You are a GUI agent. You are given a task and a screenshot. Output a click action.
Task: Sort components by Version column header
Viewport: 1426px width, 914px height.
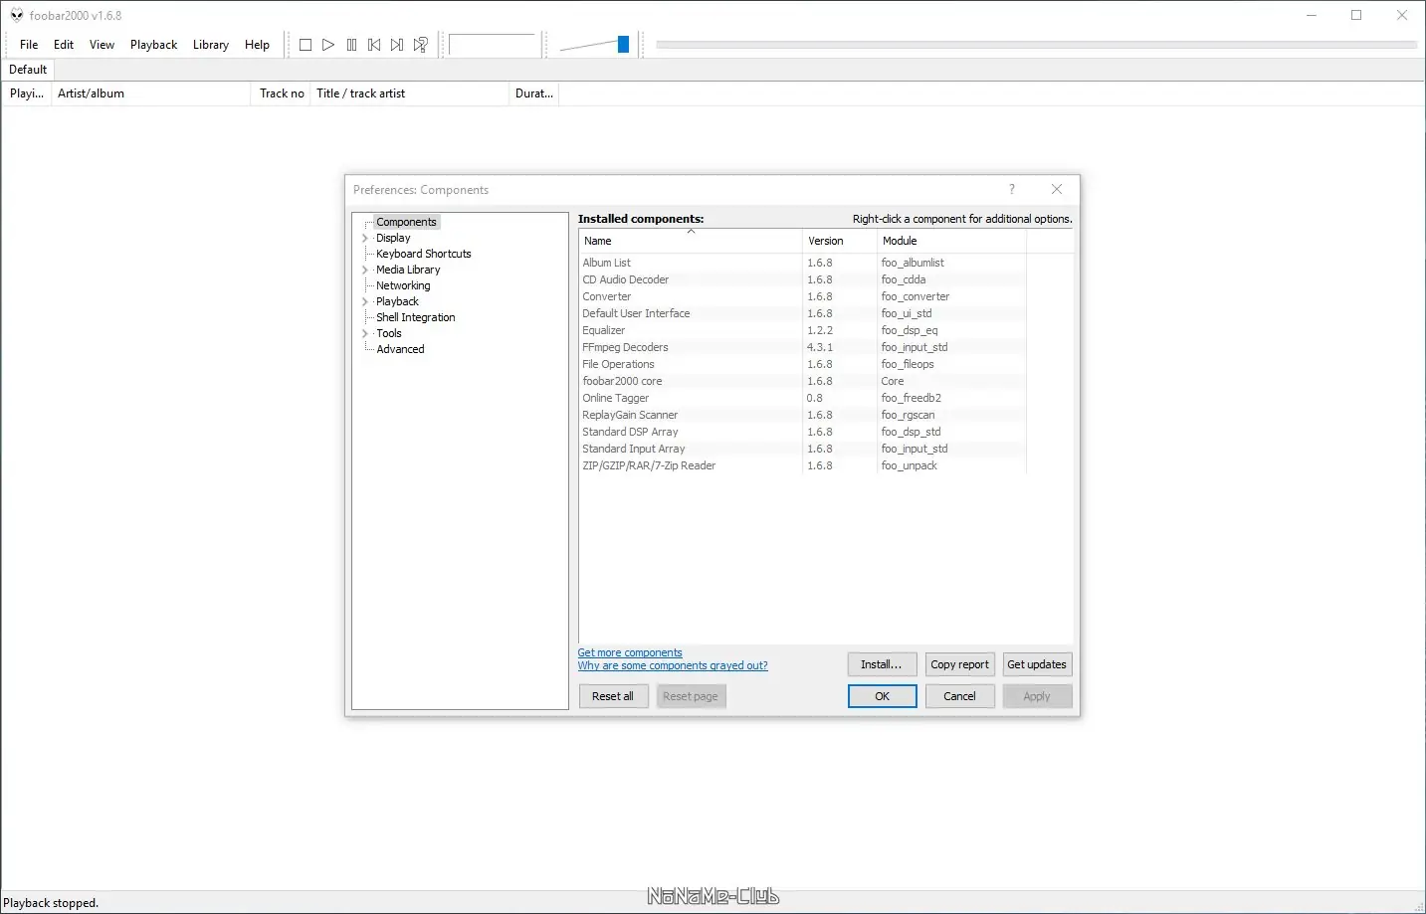point(839,241)
